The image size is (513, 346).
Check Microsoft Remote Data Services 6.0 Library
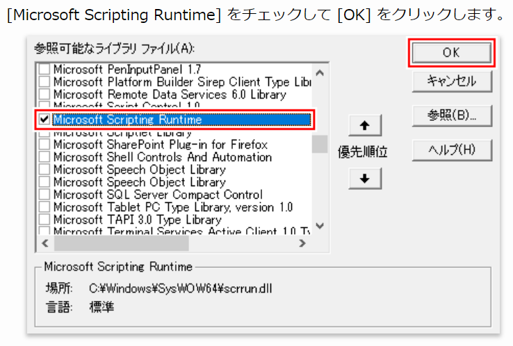(44, 94)
